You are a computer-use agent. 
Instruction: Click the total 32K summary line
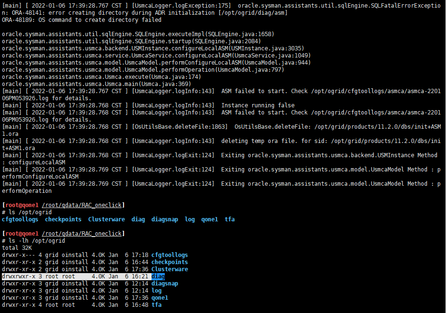click(18, 247)
